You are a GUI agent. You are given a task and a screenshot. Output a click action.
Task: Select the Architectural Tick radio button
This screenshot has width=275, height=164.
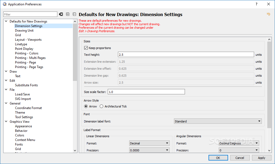(x=101, y=106)
